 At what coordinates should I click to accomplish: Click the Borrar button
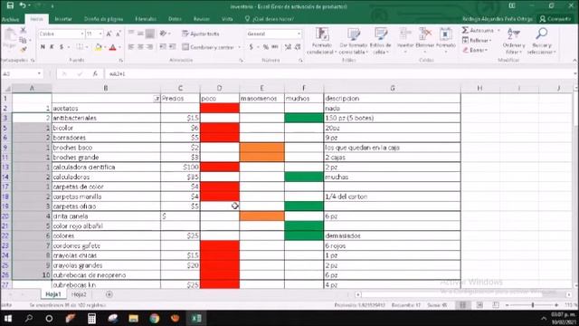tap(475, 50)
